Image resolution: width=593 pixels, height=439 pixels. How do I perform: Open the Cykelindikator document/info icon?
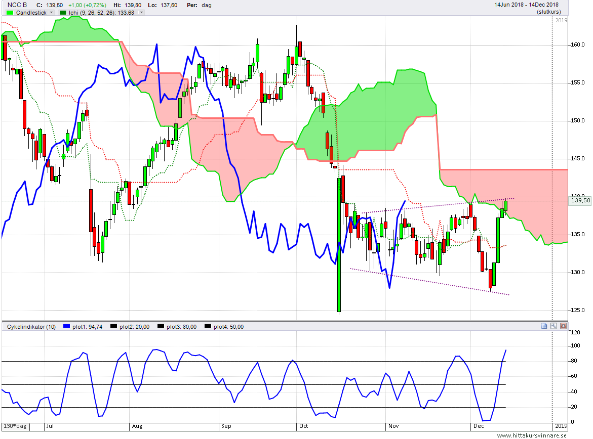[544, 326]
